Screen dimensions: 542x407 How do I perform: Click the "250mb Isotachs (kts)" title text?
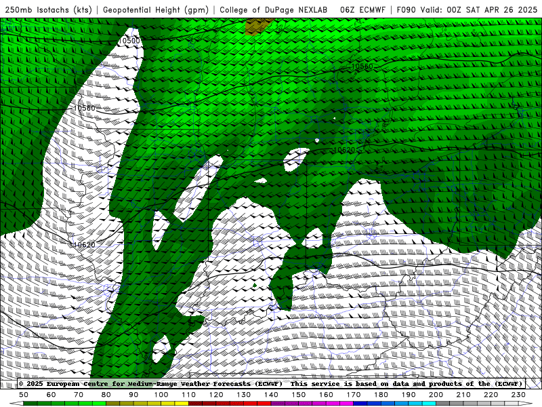tap(48, 9)
